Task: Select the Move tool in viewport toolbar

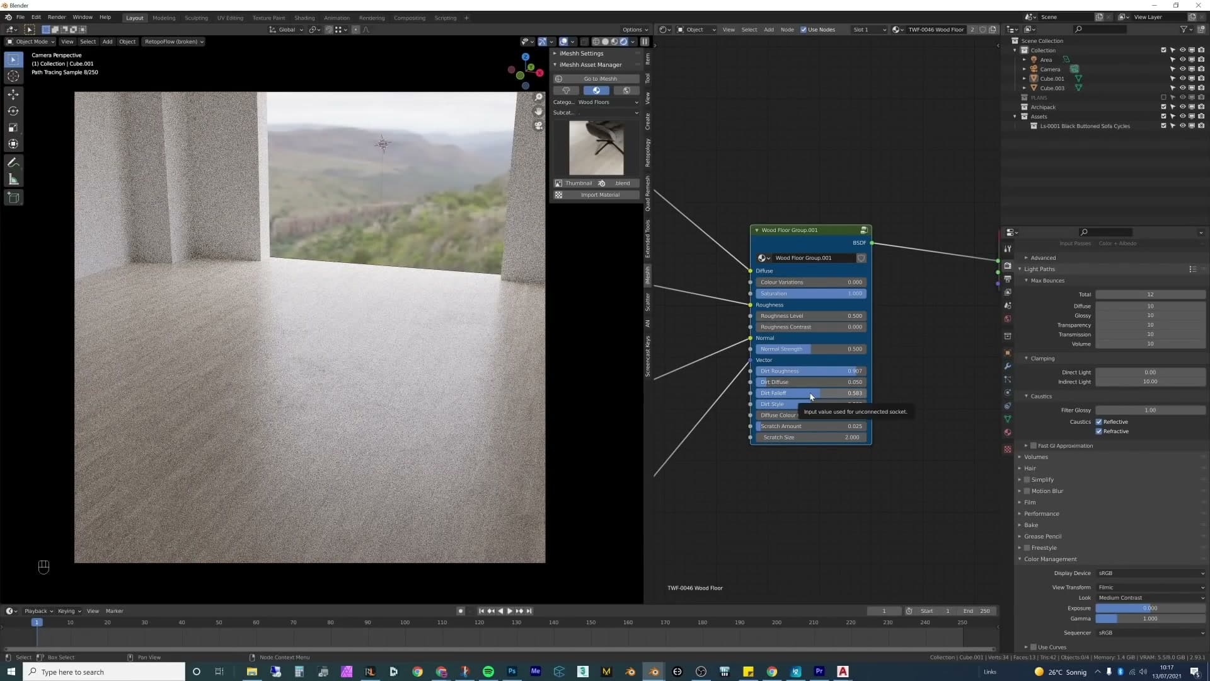Action: (x=13, y=95)
